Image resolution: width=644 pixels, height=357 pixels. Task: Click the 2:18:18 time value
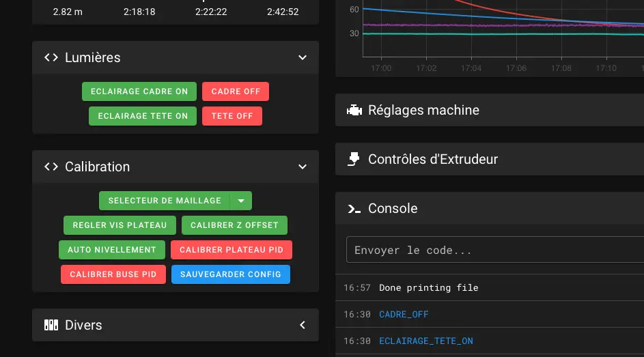pyautogui.click(x=139, y=12)
